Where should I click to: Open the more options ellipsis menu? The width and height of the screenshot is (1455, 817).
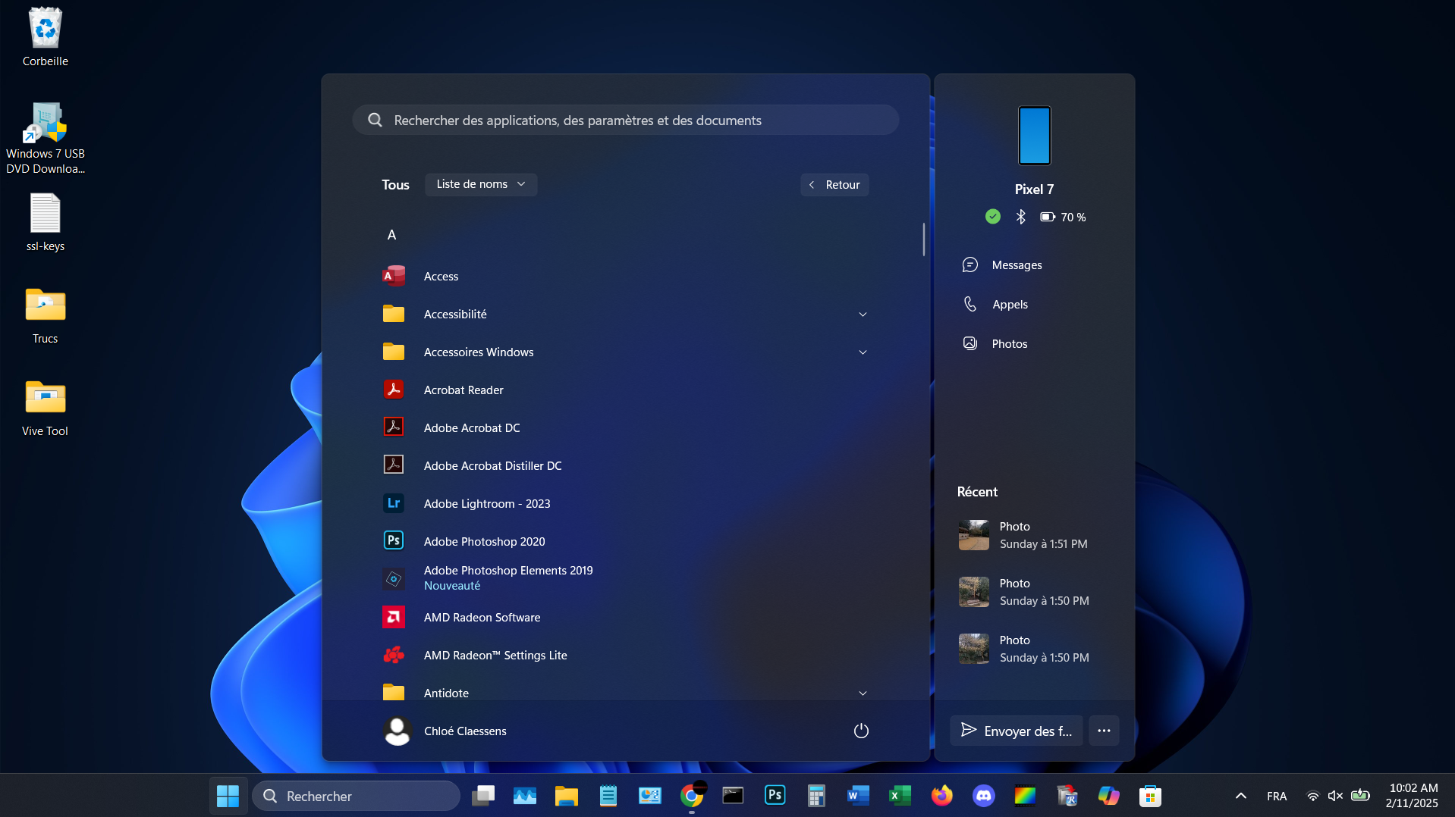coord(1104,731)
